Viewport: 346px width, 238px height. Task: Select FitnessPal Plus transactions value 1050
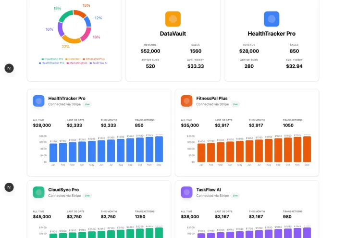[x=288, y=125]
